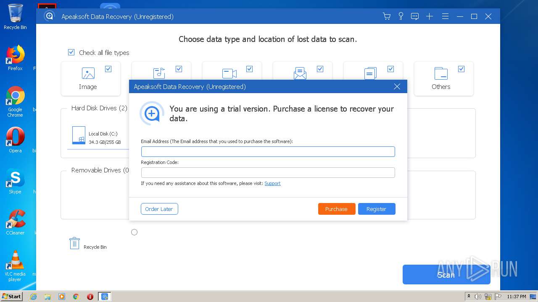Open the Support link
538x302 pixels.
coord(272,183)
